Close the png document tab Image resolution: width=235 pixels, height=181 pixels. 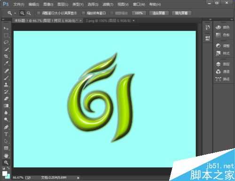point(133,21)
